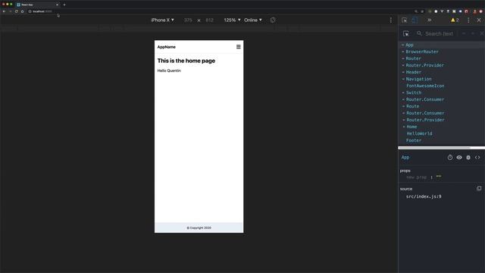485x273 pixels.
Task: Click the Copyright 2020 footer text
Action: pos(199,227)
